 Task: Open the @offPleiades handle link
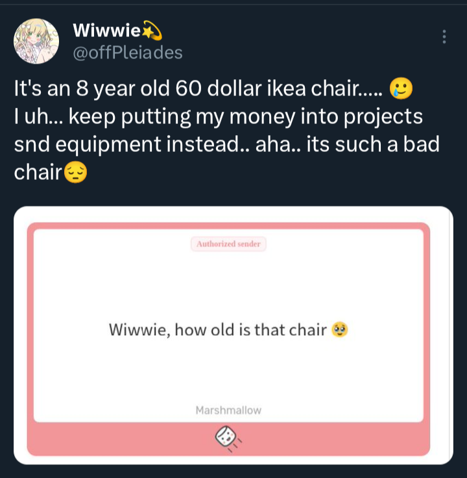(x=128, y=53)
